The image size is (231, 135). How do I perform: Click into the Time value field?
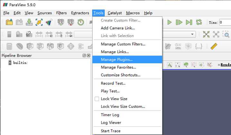(225, 22)
